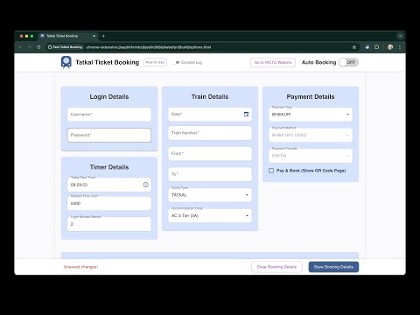This screenshot has width=420, height=315.
Task: Click the Tatkal train logo icon
Action: point(66,62)
